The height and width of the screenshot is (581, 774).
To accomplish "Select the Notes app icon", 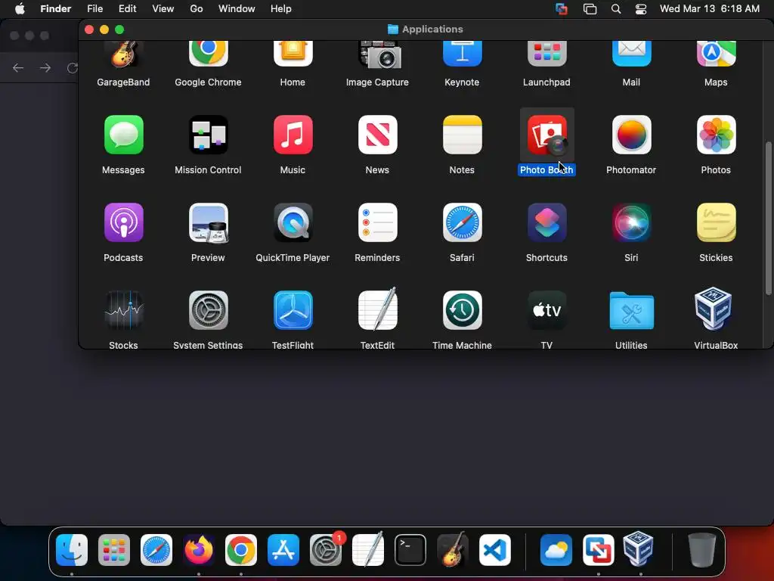I will 462,135.
